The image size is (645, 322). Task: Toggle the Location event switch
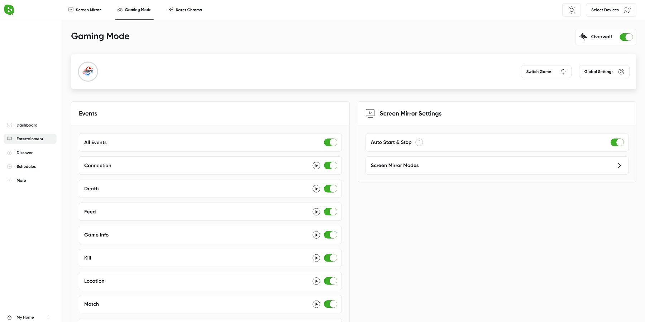330,281
